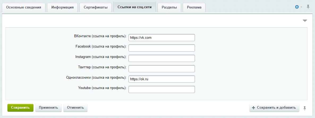Image resolution: width=315 pixels, height=118 pixels.
Task: Click the Instagram profile link field
Action: 162,58
